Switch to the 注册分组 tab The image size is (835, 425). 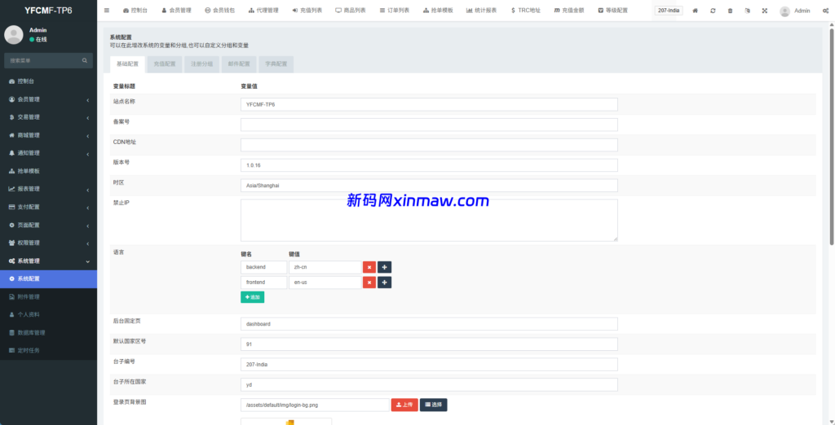(202, 64)
